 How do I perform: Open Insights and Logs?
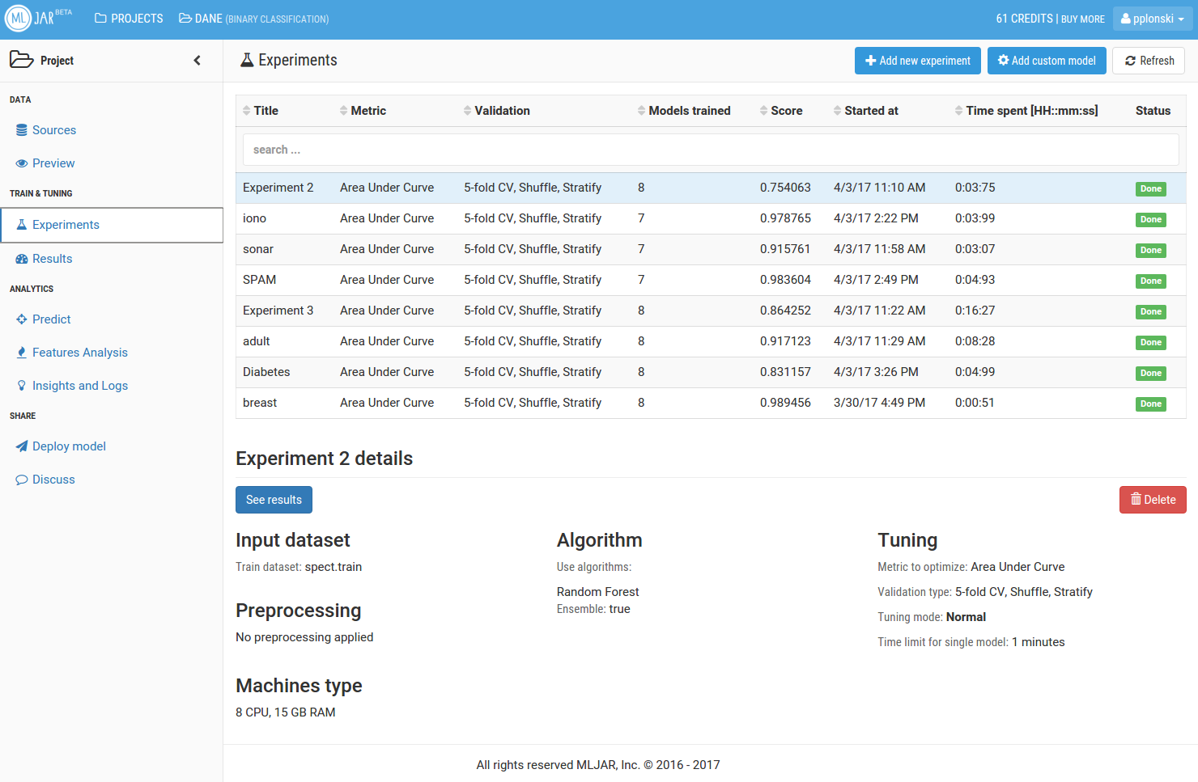pos(79,386)
